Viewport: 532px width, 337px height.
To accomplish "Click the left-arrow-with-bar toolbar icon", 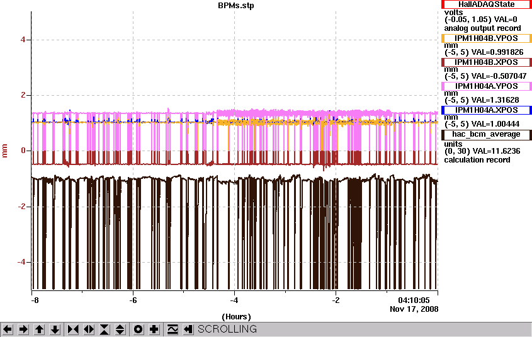I will tap(188, 329).
